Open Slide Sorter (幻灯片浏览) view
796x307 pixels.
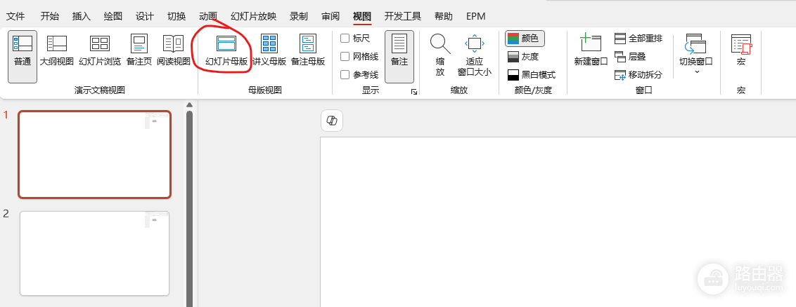[100, 50]
